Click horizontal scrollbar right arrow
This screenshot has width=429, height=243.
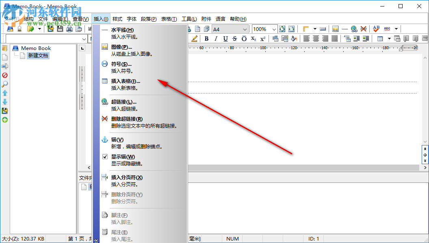click(425, 167)
